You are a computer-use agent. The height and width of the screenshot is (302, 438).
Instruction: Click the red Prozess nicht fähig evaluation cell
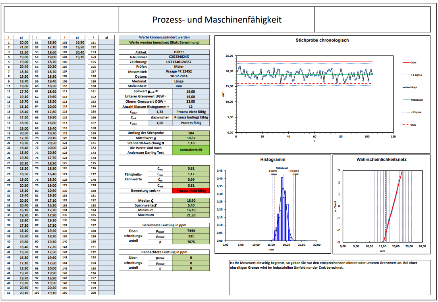191,190
